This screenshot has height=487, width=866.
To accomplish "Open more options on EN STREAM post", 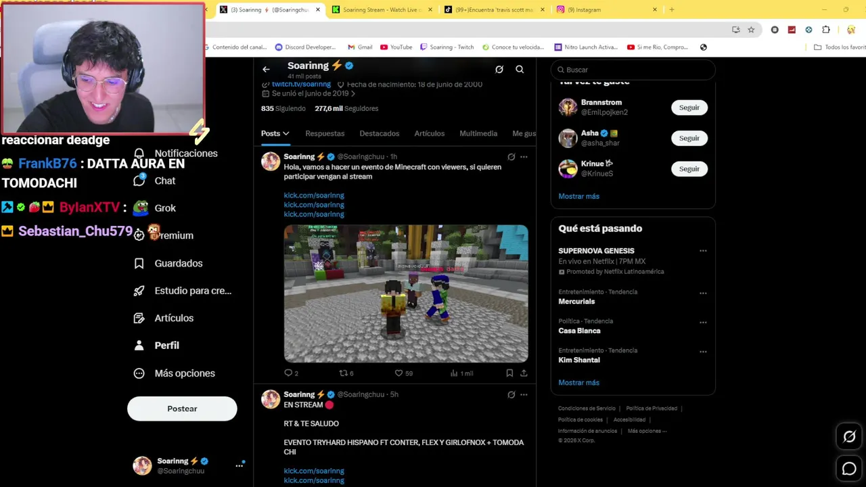I will coord(524,394).
